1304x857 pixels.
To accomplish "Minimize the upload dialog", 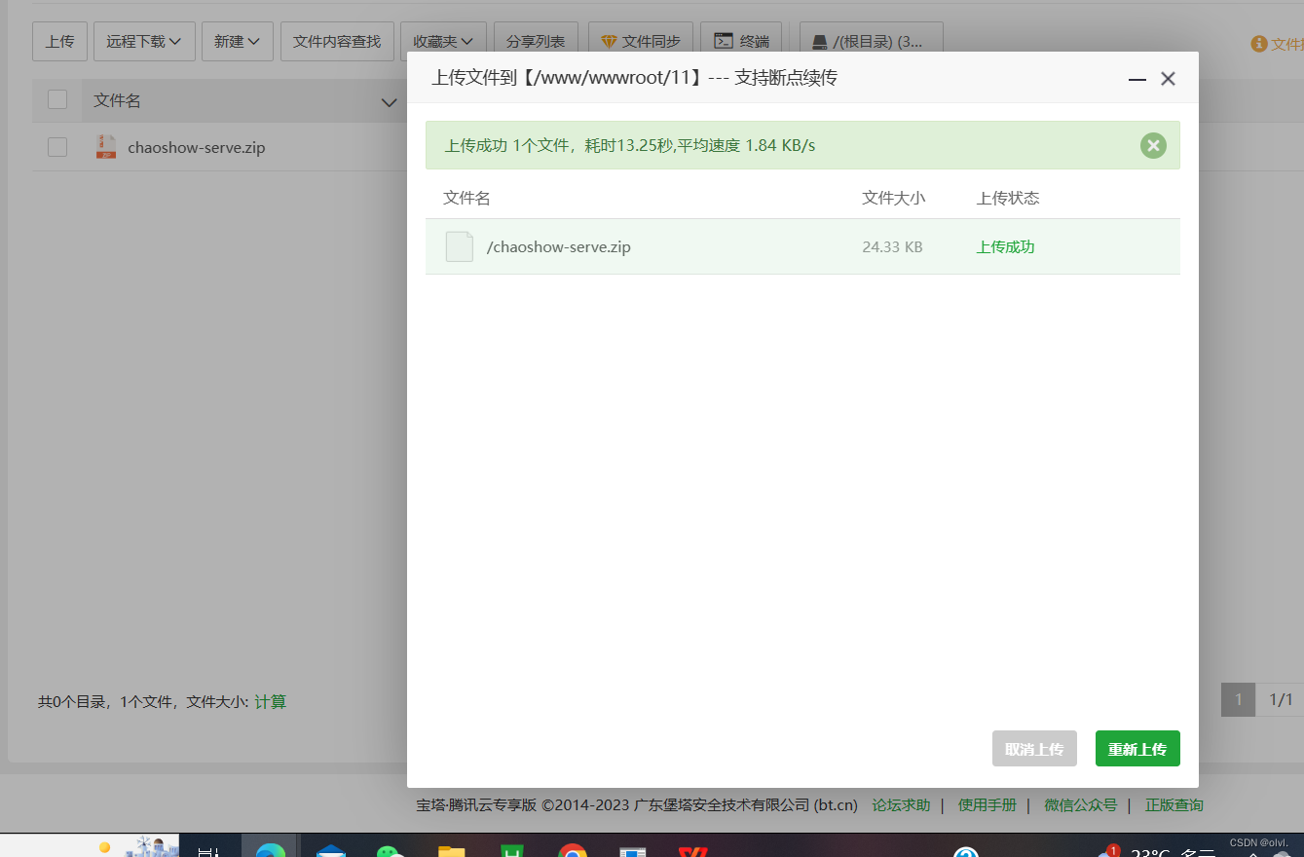I will pos(1136,79).
